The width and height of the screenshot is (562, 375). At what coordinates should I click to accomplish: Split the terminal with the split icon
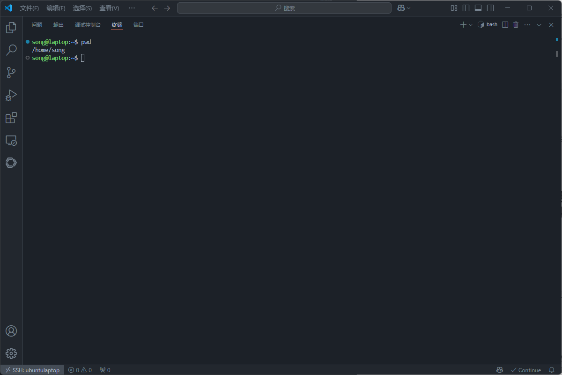pos(505,25)
